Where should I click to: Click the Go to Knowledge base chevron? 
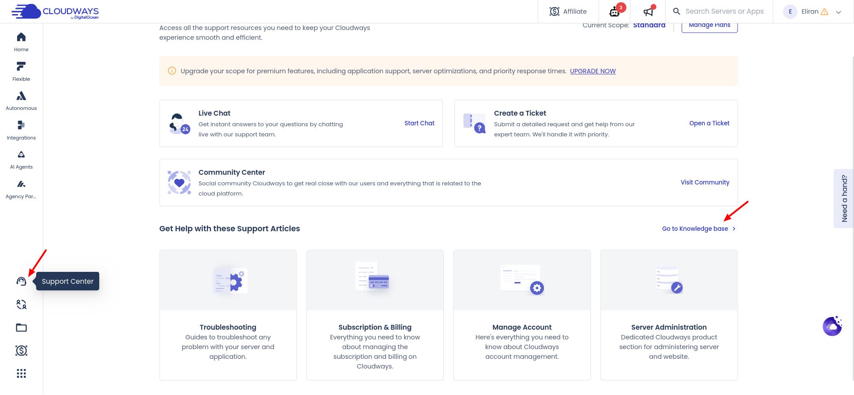pyautogui.click(x=734, y=229)
